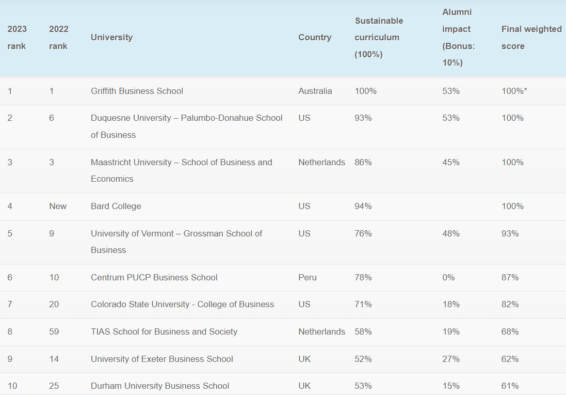Click Maastricht University School of Business
Screen dimensions: 566x395
click(x=181, y=170)
